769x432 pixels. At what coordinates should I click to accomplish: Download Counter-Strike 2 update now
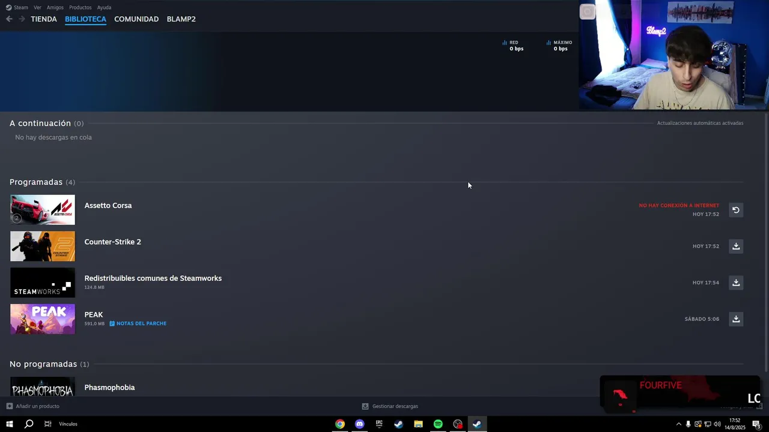coord(735,246)
